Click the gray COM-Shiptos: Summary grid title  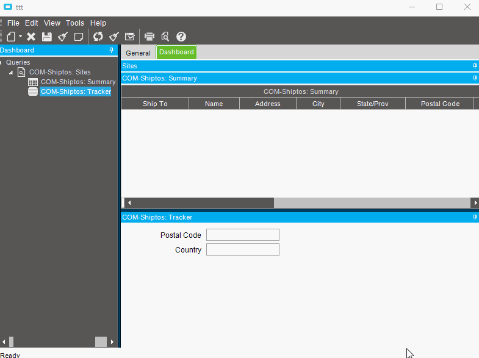[x=301, y=91]
